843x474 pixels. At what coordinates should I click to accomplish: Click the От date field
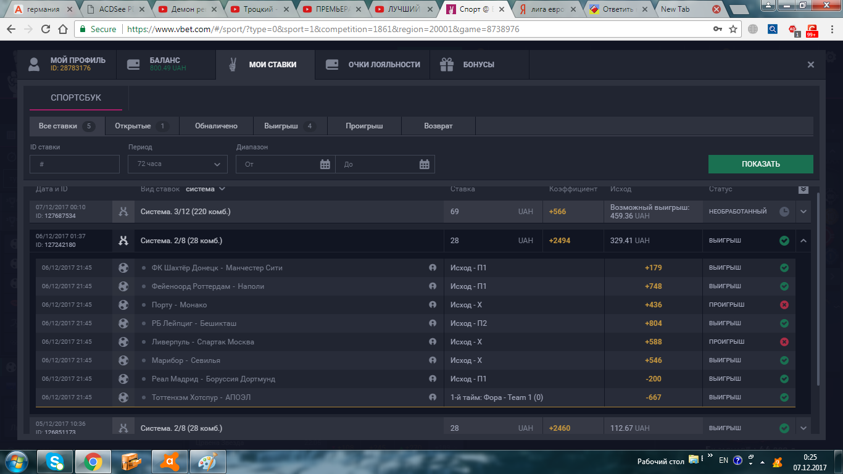click(x=279, y=164)
